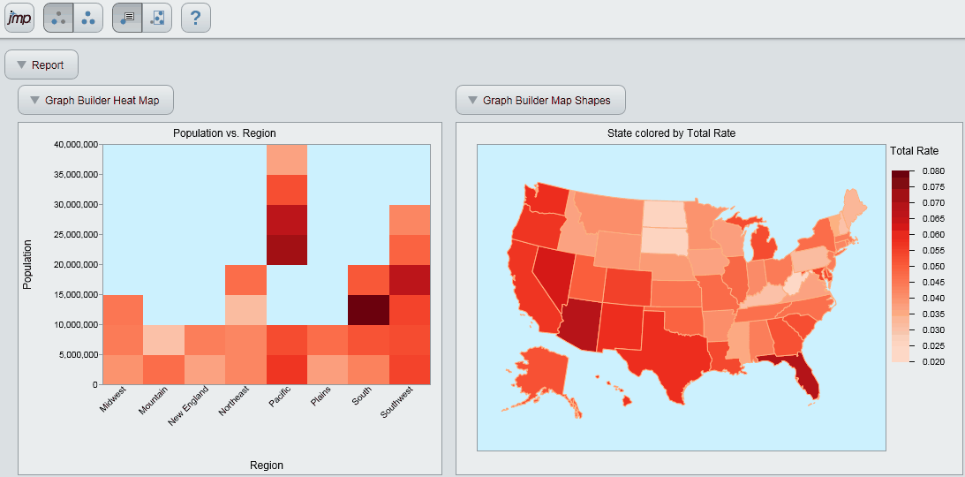Click the "State colored by Total Rate" title

[671, 133]
